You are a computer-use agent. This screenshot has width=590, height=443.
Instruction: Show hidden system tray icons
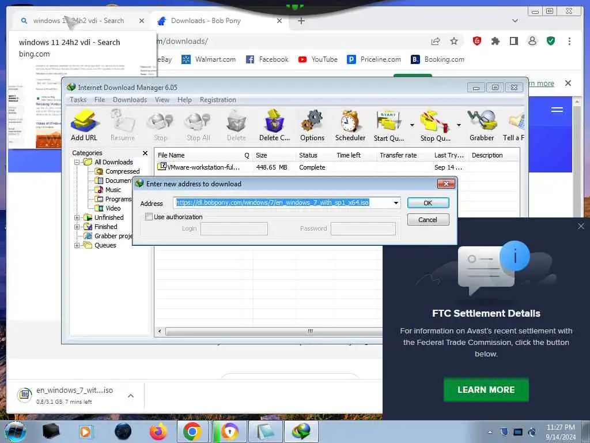490,433
